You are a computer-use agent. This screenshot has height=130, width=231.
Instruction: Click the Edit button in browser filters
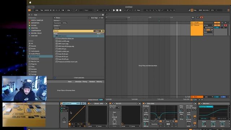(101, 18)
